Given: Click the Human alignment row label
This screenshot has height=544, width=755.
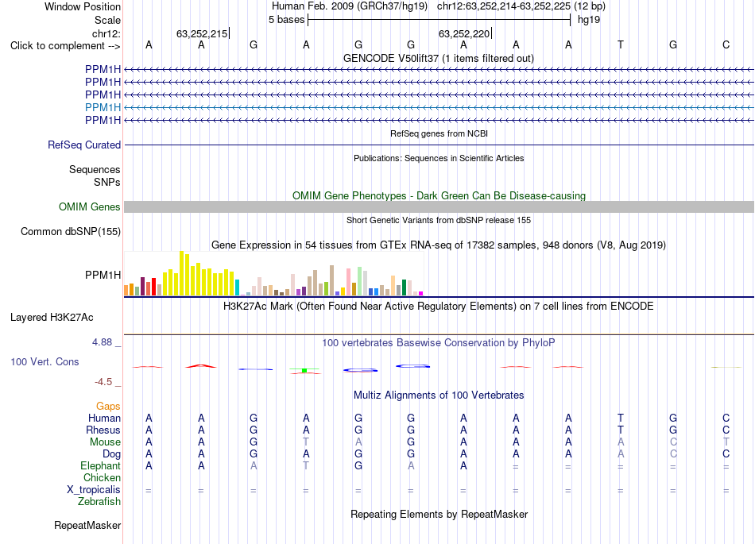Looking at the screenshot, I should point(104,418).
